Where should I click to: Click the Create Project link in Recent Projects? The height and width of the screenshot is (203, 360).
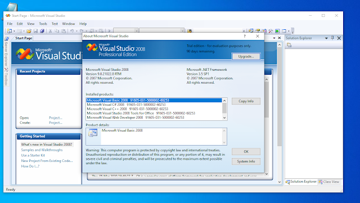(56, 123)
